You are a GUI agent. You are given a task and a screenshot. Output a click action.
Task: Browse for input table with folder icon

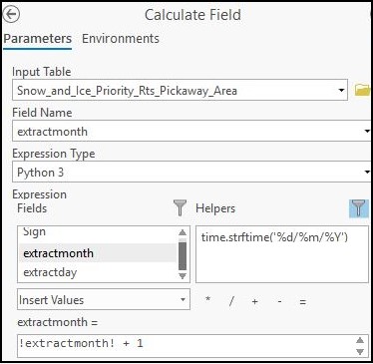[x=362, y=90]
